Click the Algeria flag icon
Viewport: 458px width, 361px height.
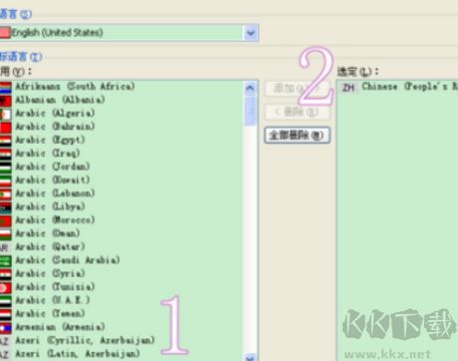(6, 114)
